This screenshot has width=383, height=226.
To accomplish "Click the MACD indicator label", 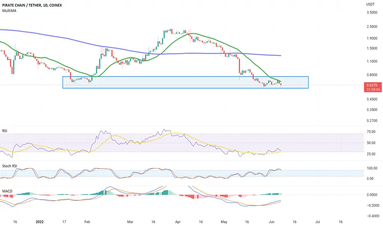I will (7, 191).
